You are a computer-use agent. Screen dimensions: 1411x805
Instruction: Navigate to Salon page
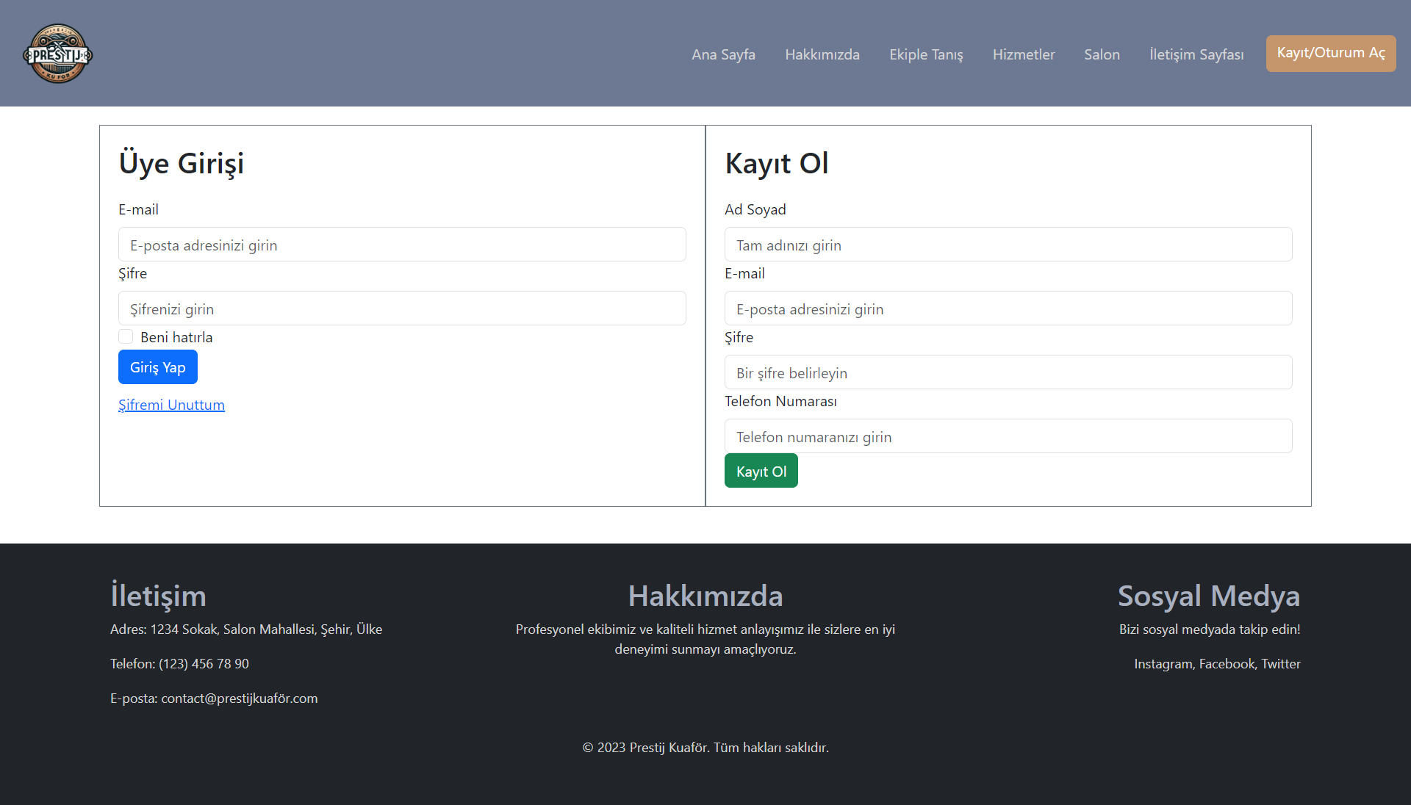tap(1102, 54)
